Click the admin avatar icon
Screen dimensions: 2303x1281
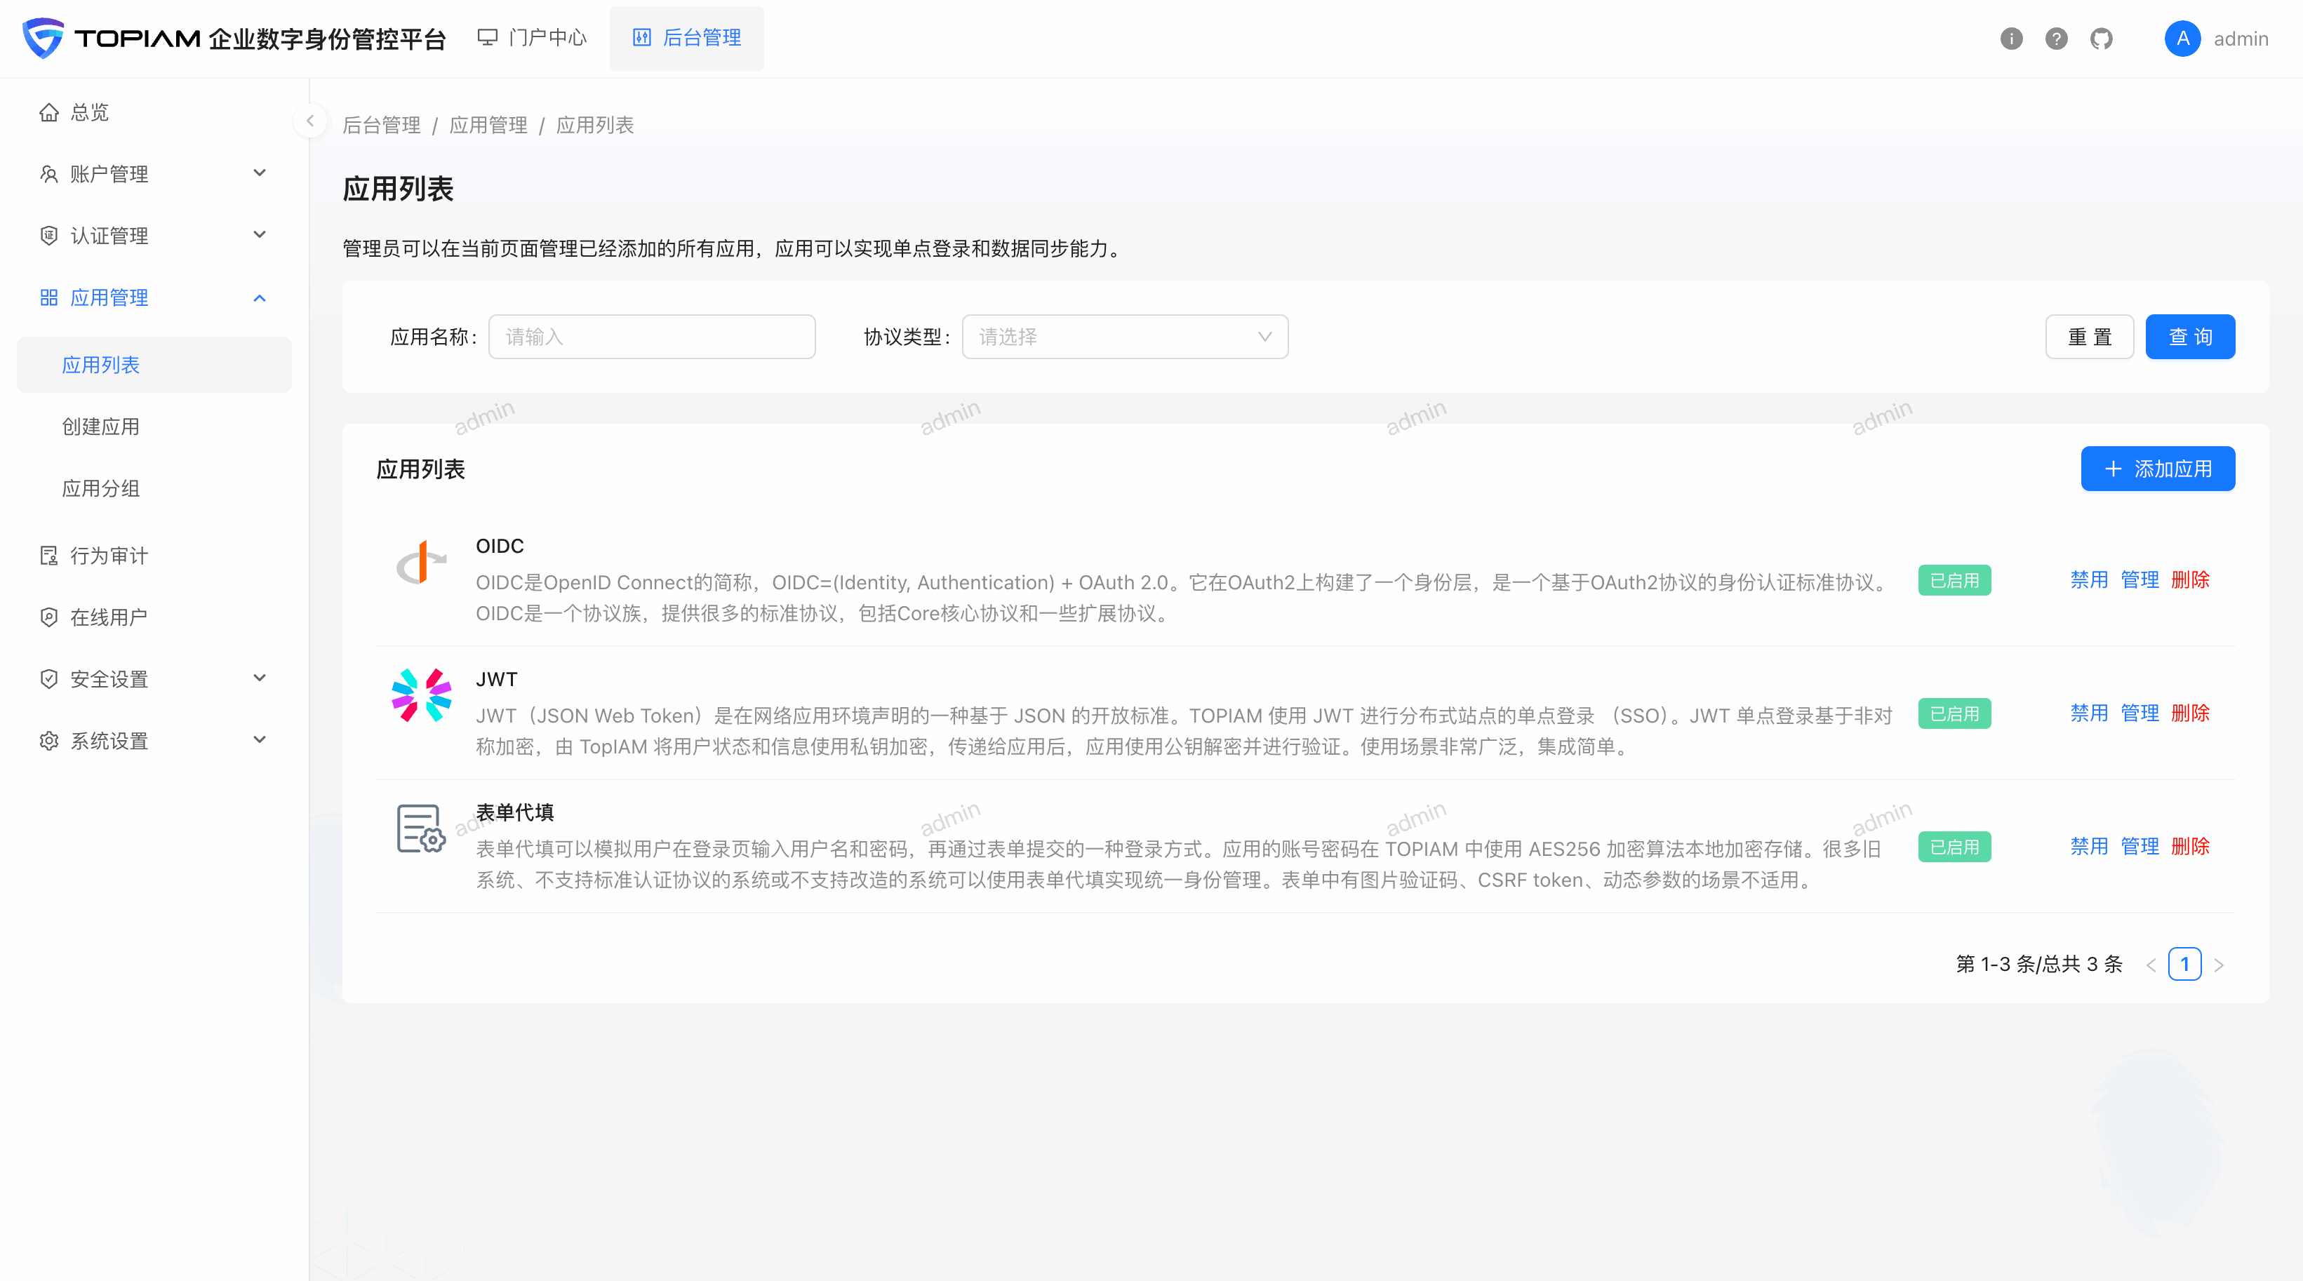click(2182, 39)
